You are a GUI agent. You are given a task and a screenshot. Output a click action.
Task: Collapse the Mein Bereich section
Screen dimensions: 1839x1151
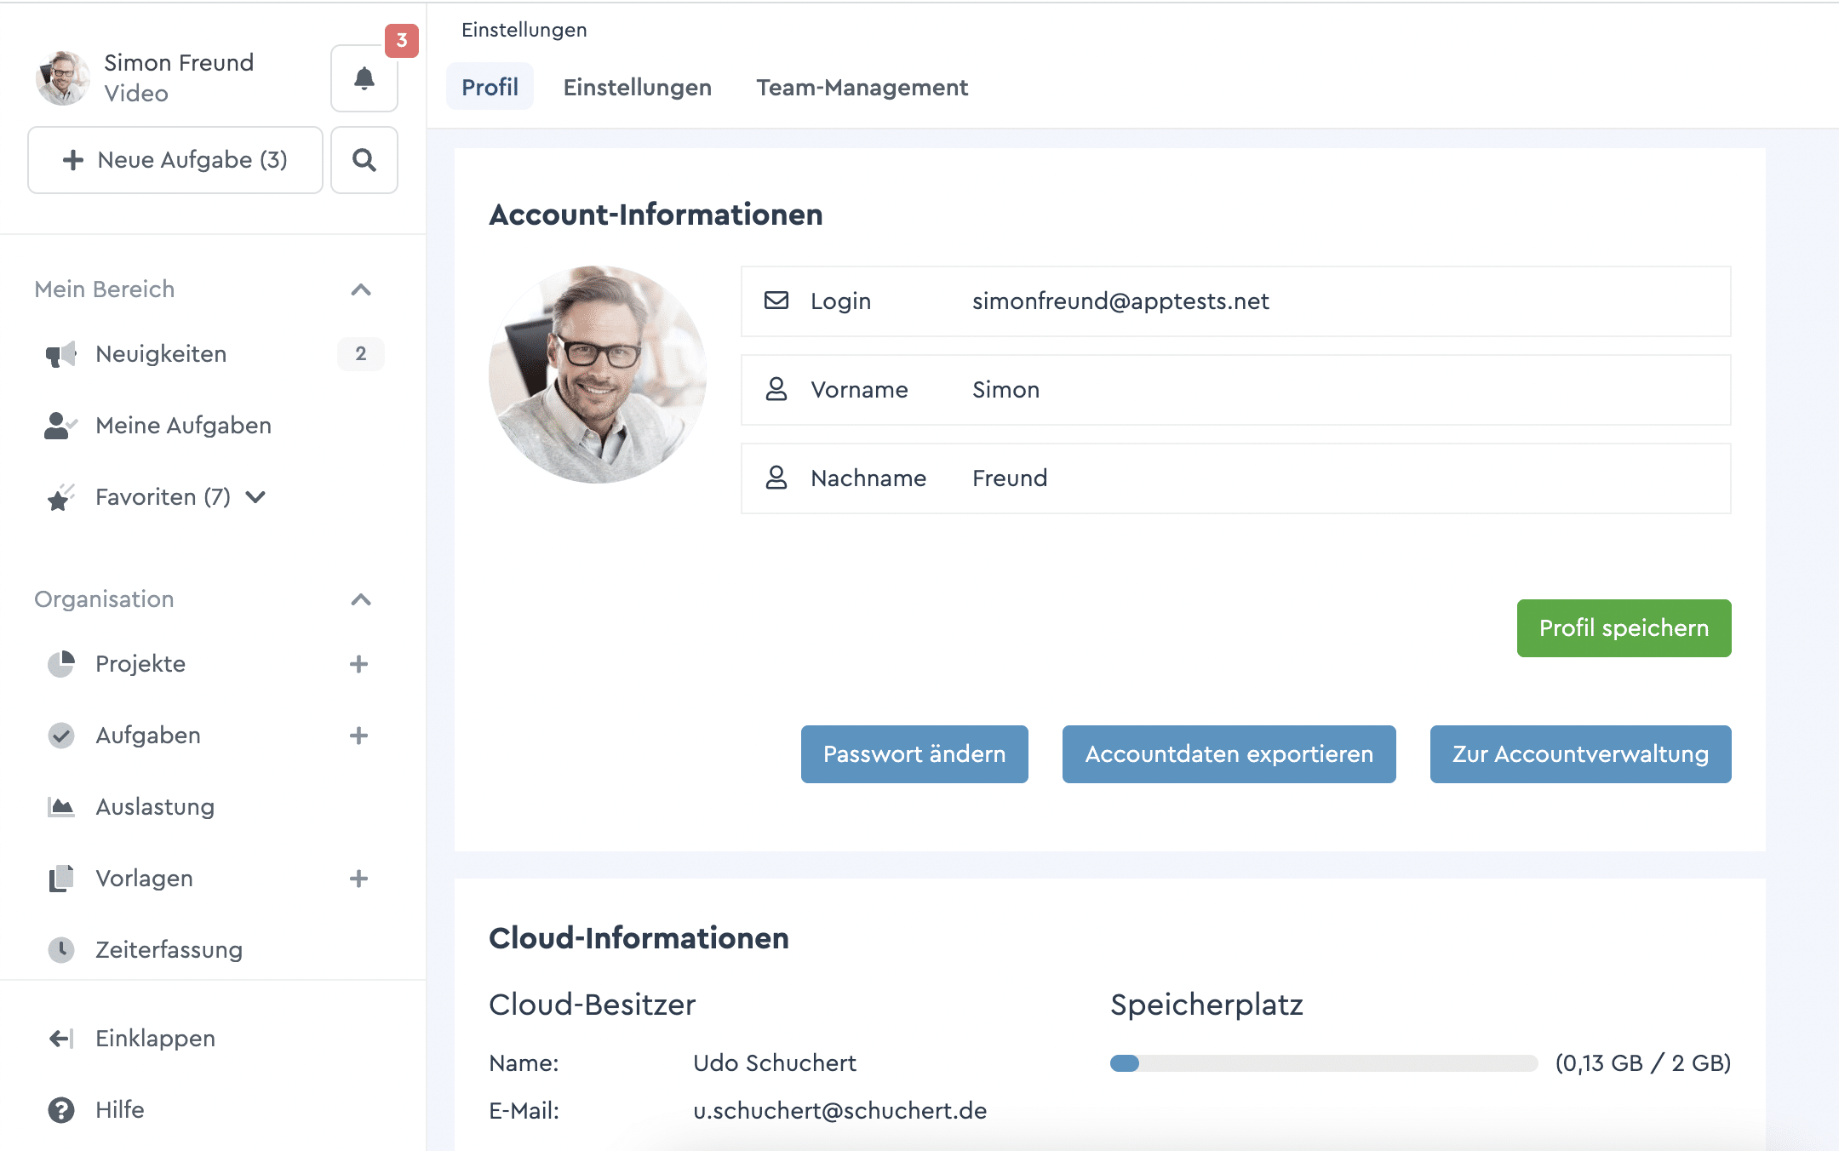pos(361,289)
